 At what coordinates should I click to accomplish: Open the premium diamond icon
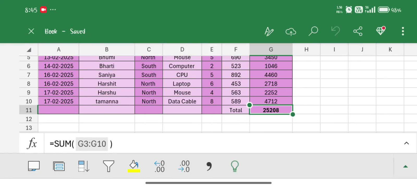(x=381, y=31)
